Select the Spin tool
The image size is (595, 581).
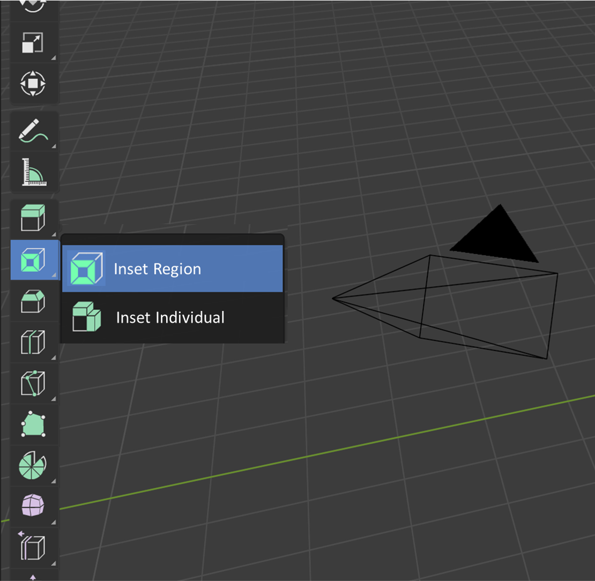click(x=34, y=465)
